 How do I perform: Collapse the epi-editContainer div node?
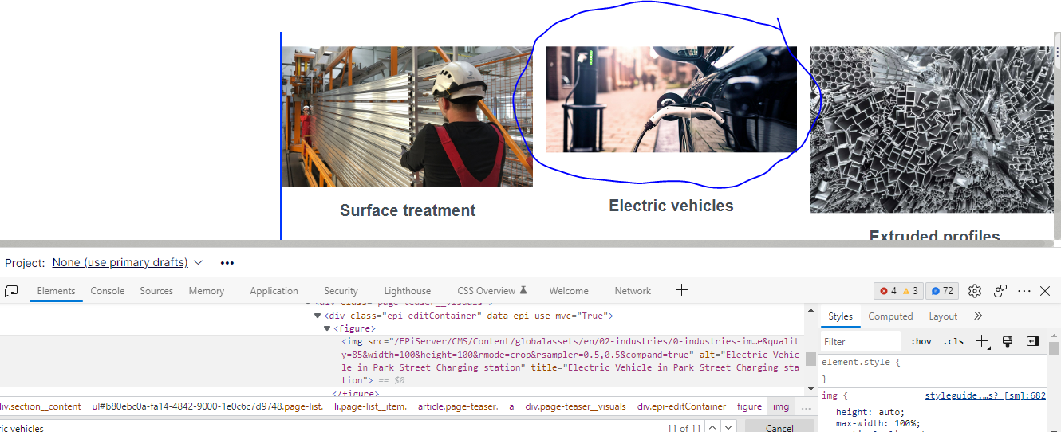pos(318,316)
